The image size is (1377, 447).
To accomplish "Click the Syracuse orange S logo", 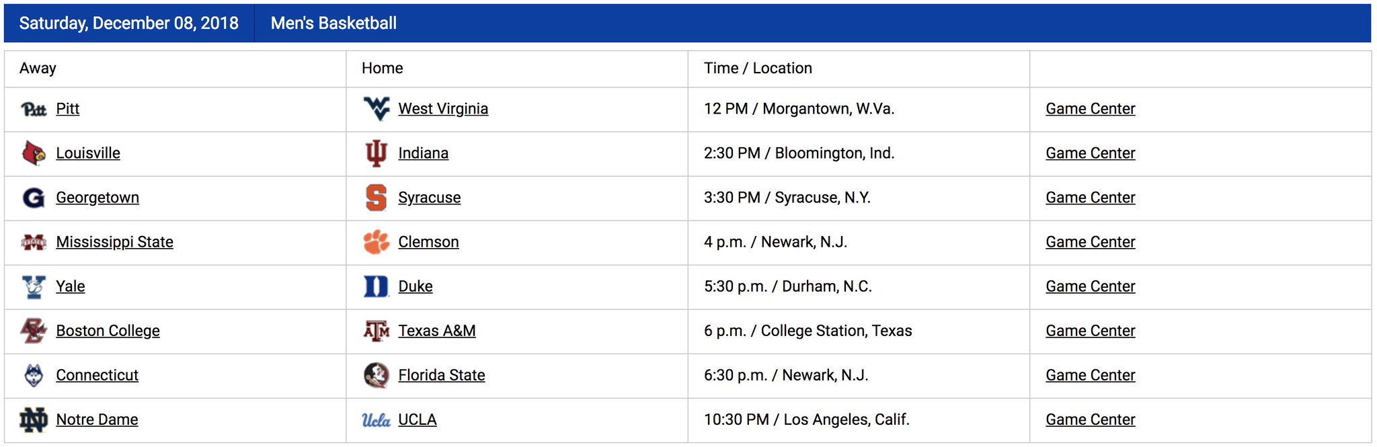I will click(x=376, y=198).
